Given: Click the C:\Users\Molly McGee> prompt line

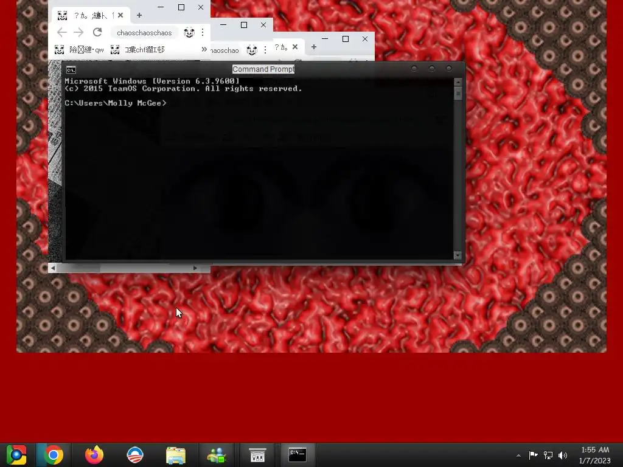Looking at the screenshot, I should click(x=116, y=103).
